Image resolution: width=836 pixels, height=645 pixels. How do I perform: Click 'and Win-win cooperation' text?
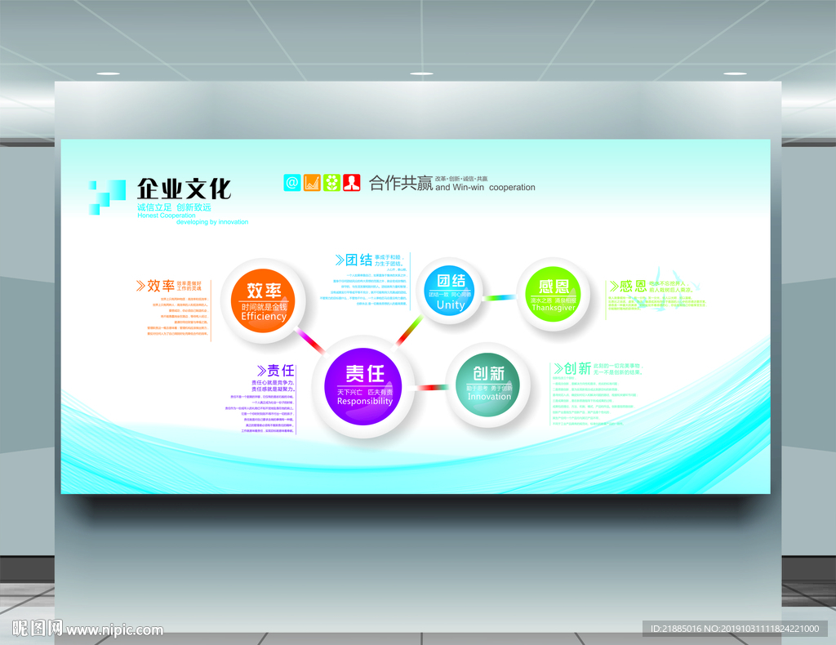pos(485,188)
